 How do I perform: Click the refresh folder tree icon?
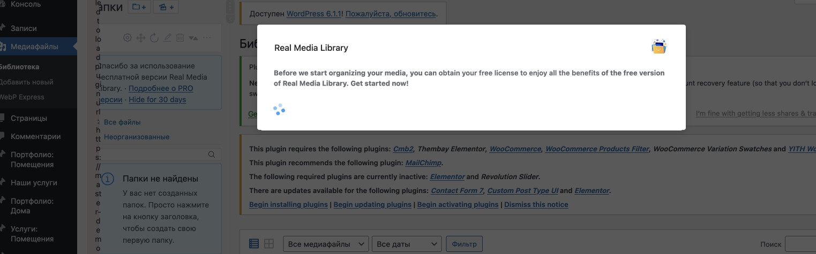154,37
